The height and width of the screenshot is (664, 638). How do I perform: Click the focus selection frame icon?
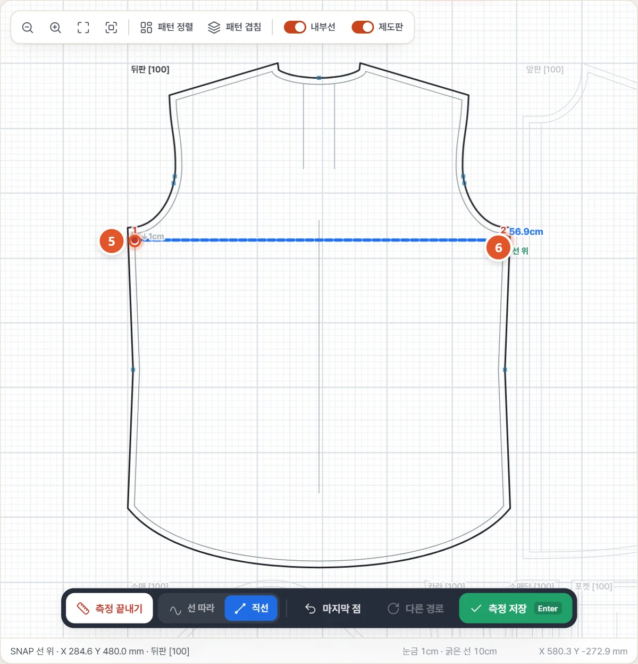pyautogui.click(x=111, y=28)
